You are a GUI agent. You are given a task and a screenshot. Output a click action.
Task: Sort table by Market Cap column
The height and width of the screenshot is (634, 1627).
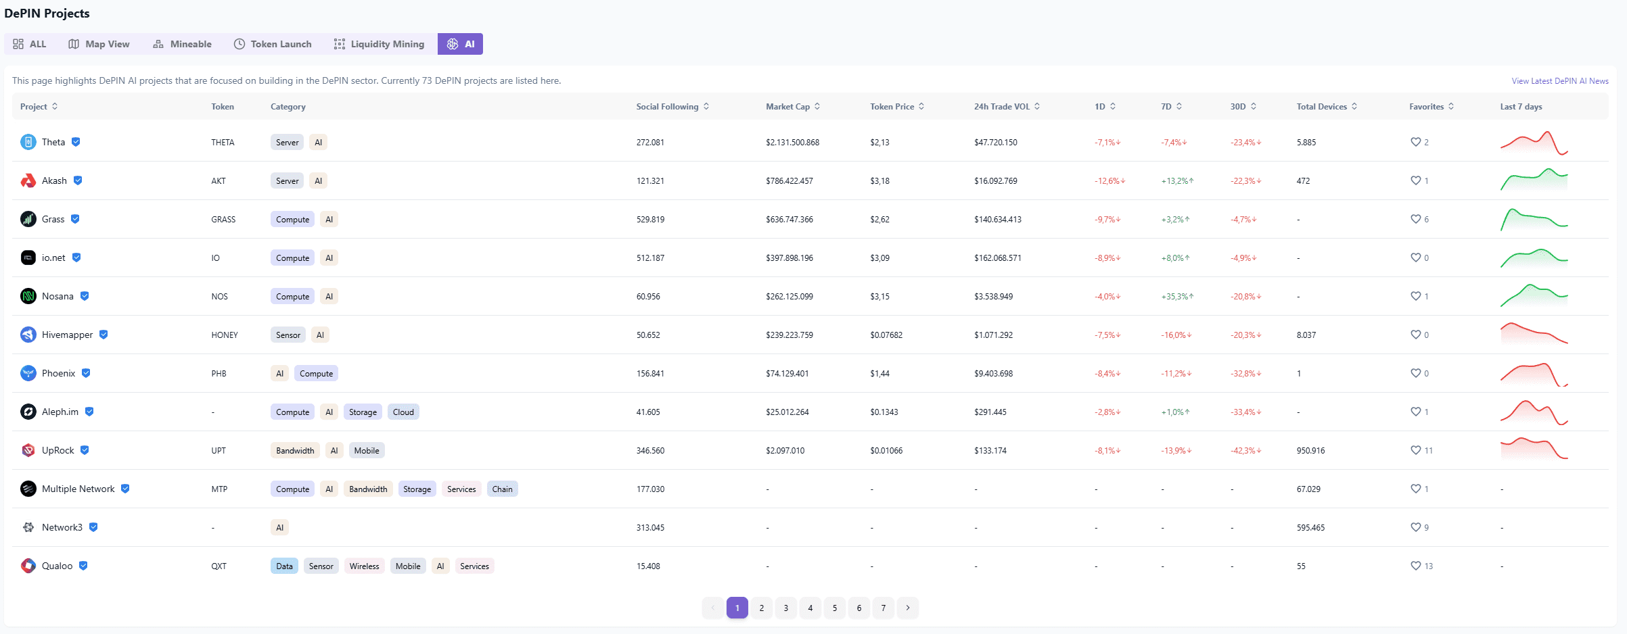793,107
